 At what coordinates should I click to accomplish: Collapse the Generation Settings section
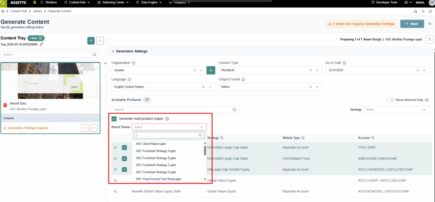(113, 51)
